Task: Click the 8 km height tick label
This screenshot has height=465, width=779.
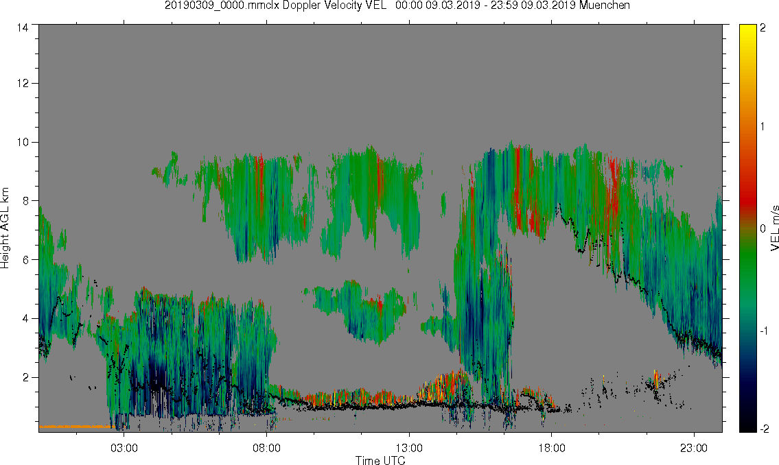Action: click(25, 201)
